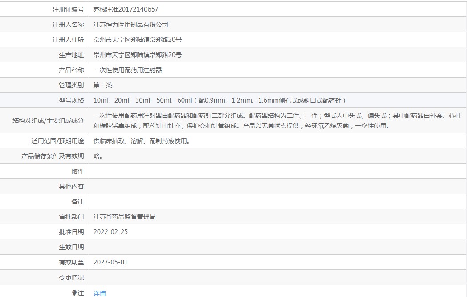Click the 产品名称 label
Viewport: 468px width, 297px height.
[x=71, y=70]
